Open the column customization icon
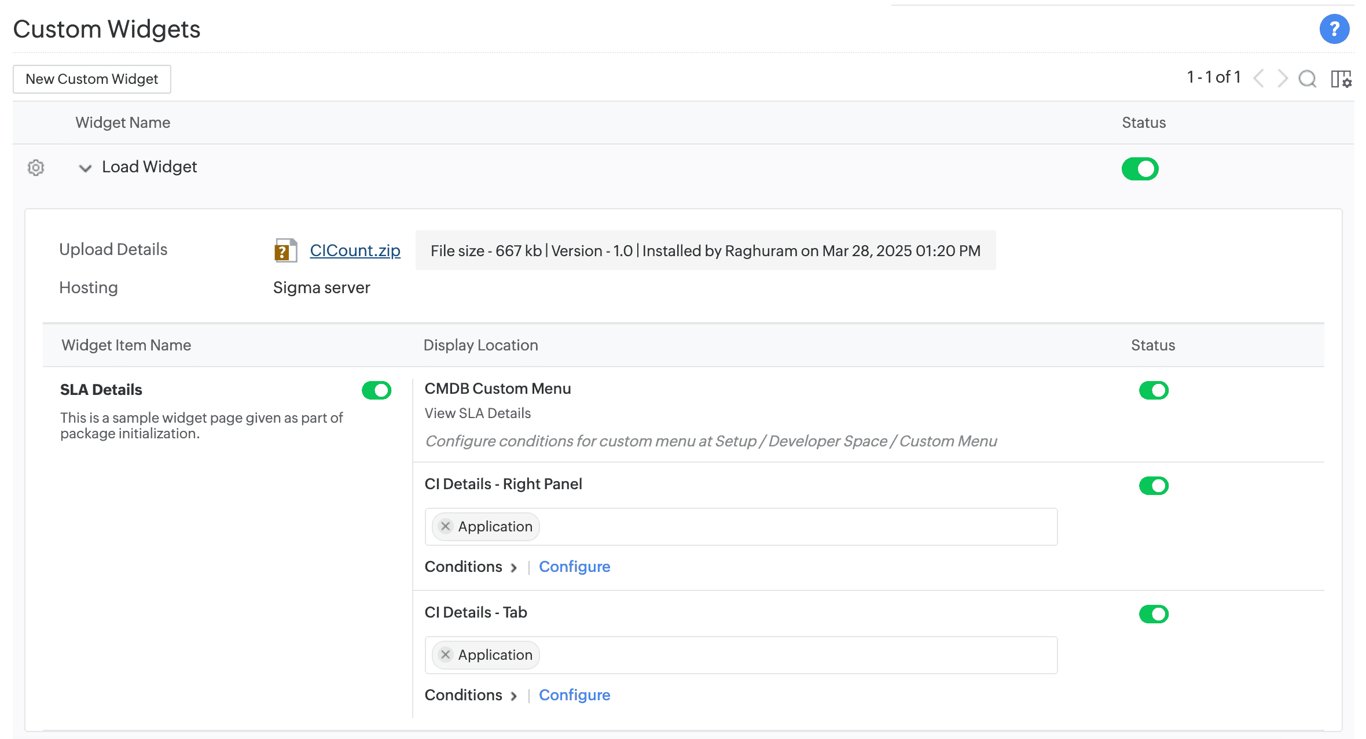This screenshot has width=1366, height=739. 1340,79
